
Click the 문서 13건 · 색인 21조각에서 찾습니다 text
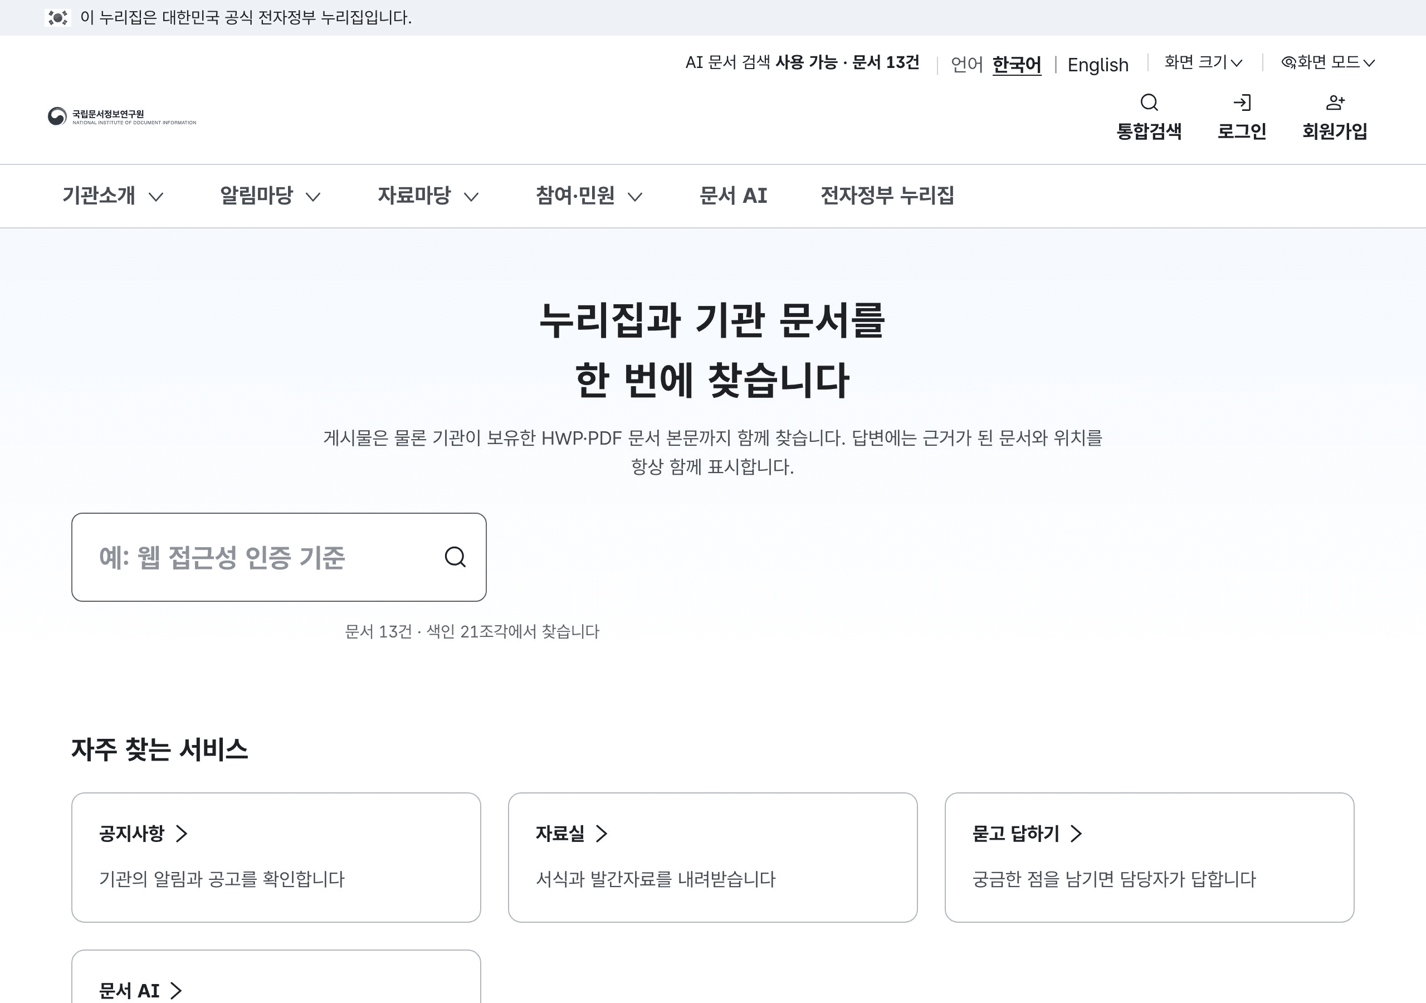click(472, 631)
